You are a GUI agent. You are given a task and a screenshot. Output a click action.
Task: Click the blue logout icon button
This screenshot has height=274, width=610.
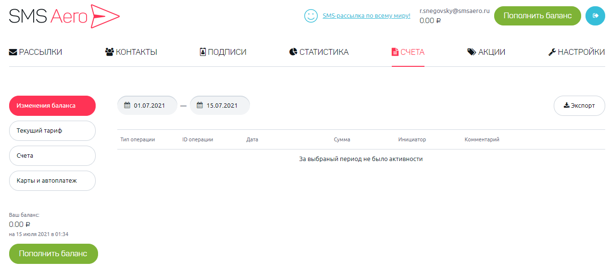pyautogui.click(x=595, y=16)
